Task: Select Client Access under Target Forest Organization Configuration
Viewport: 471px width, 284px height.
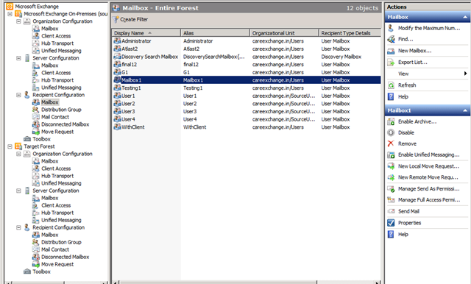Action: pyautogui.click(x=56, y=168)
